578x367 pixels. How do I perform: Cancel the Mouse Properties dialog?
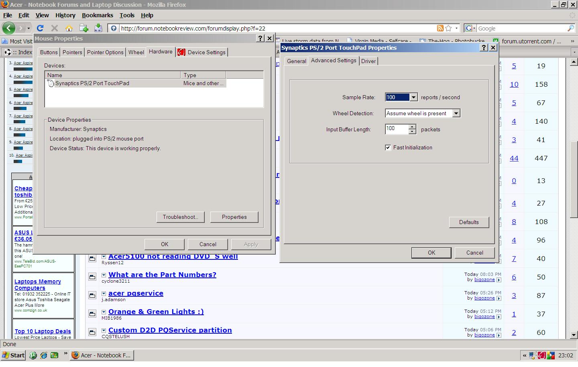tap(208, 244)
